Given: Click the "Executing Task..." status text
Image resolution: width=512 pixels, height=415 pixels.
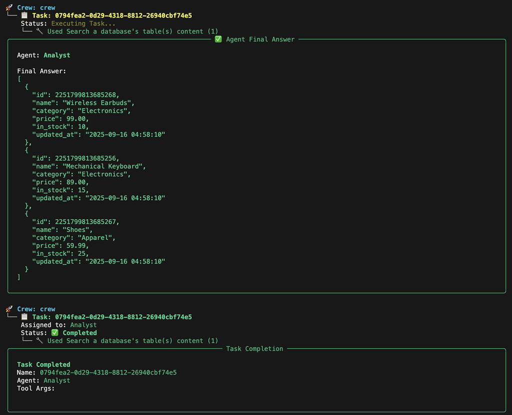Looking at the screenshot, I should click(x=83, y=24).
